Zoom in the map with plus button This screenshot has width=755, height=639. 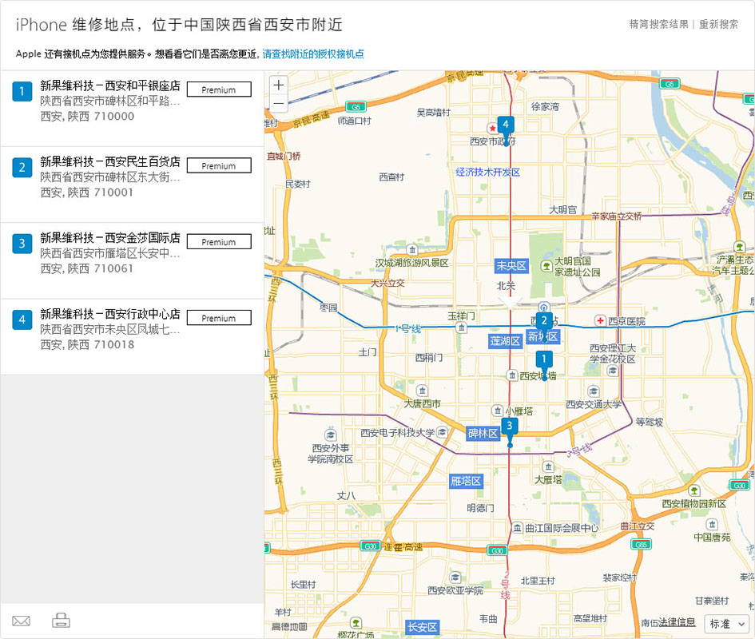[x=278, y=85]
